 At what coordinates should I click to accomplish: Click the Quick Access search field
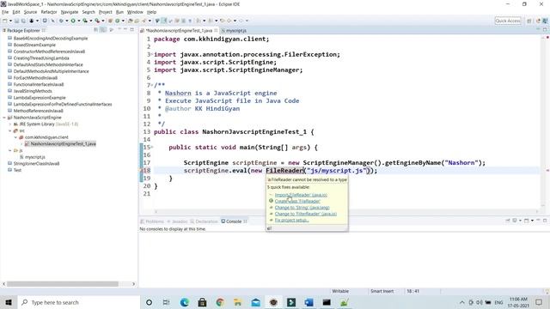coord(508,21)
